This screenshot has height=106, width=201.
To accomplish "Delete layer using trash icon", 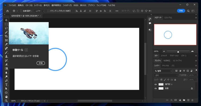I will pyautogui.click(x=192, y=100).
